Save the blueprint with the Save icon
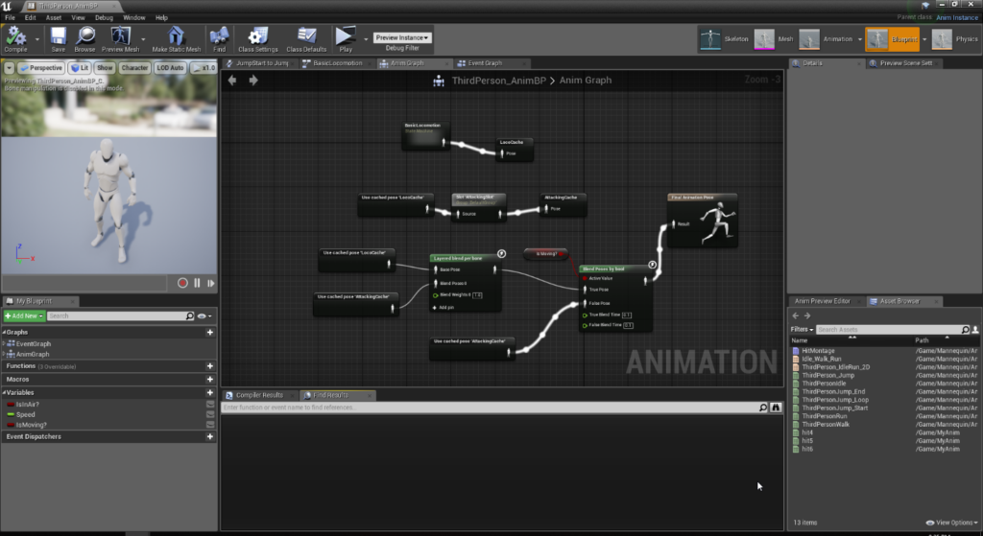Screen dimensions: 983x536 click(x=59, y=36)
